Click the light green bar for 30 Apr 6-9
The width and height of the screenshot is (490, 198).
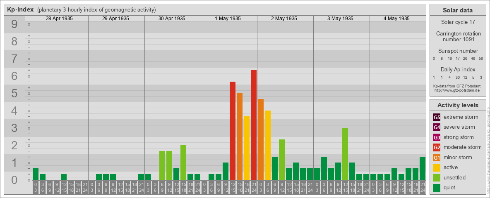click(162, 166)
